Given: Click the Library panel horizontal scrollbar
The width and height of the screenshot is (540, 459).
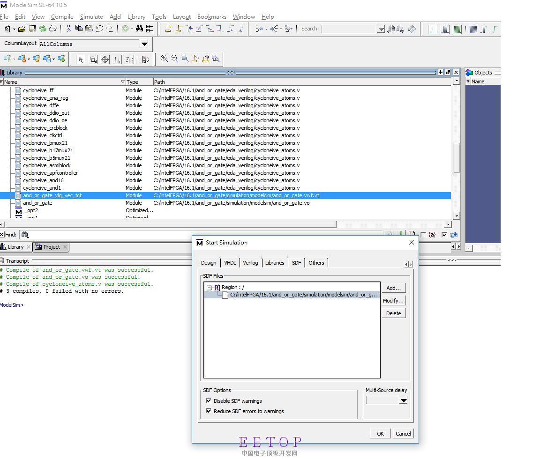Looking at the screenshot, I should pyautogui.click(x=169, y=225).
